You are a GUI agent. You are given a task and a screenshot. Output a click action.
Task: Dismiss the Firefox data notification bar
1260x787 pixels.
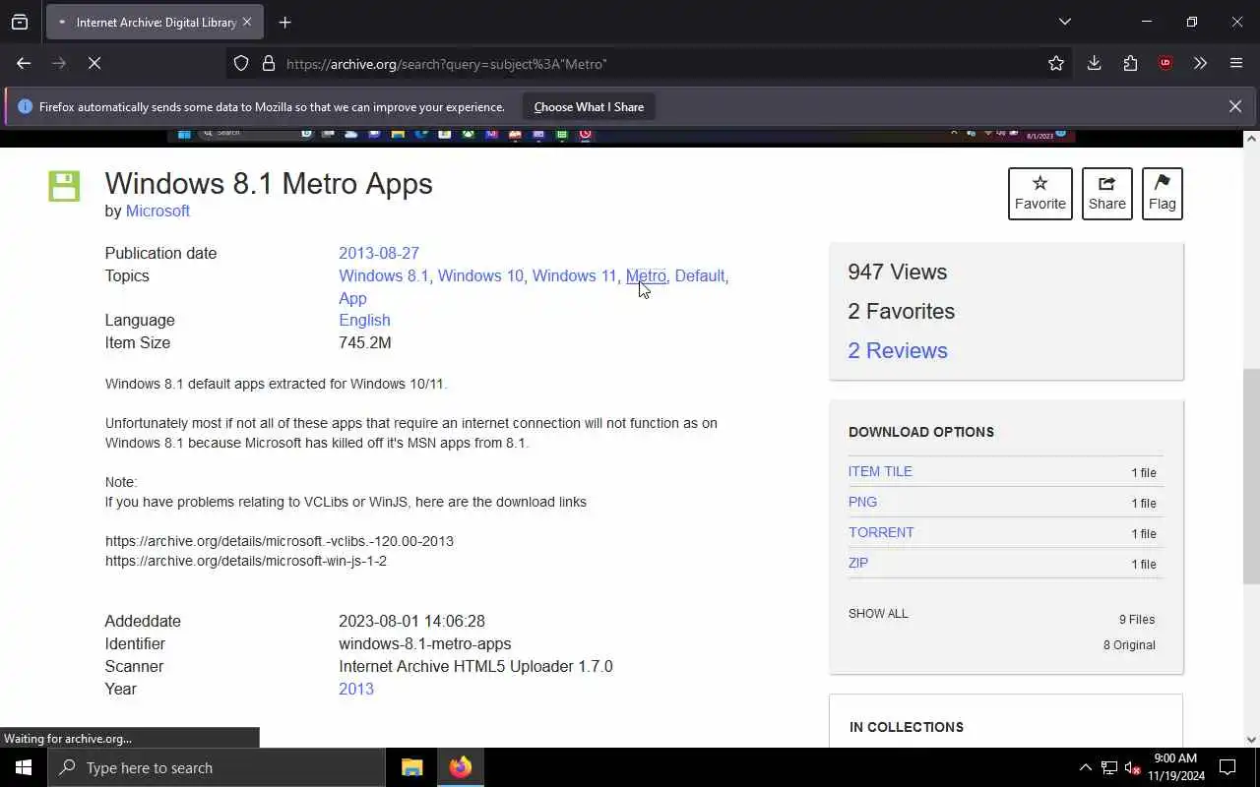coord(1235,106)
